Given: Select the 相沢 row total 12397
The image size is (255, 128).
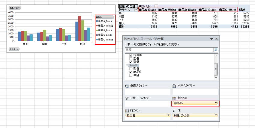Looking at the screenshot, I should (245, 23).
